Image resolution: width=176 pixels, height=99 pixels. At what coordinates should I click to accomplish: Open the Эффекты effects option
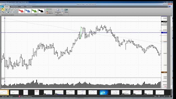pos(50,13)
